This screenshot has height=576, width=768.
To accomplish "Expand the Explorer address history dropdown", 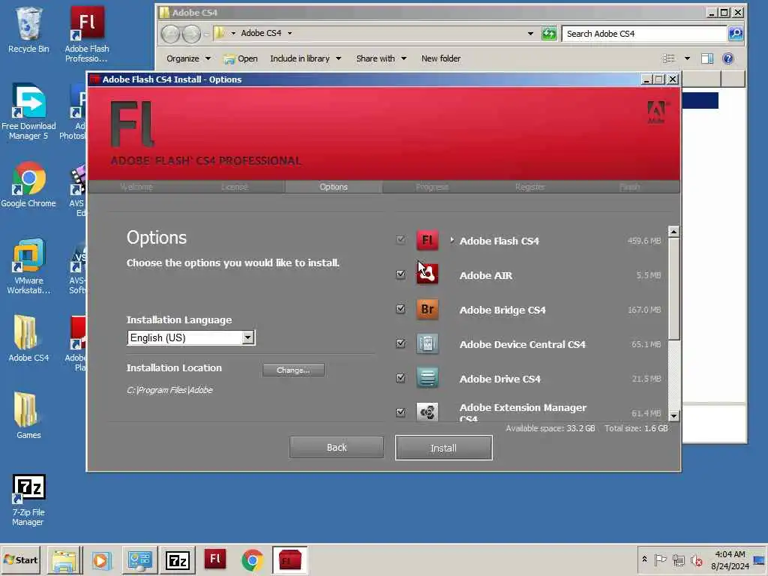I will pyautogui.click(x=530, y=33).
